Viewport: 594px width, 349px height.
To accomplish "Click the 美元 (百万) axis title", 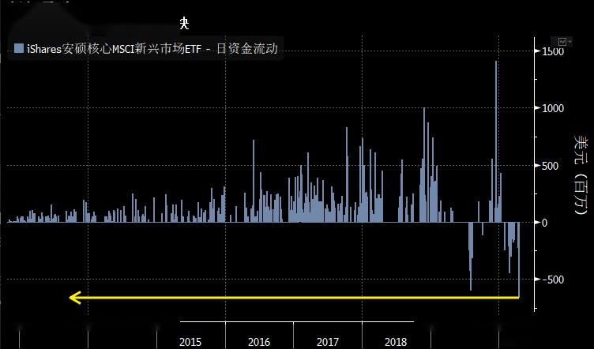I will tap(581, 174).
